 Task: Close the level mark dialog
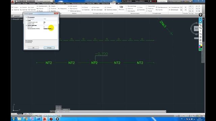(56, 13)
